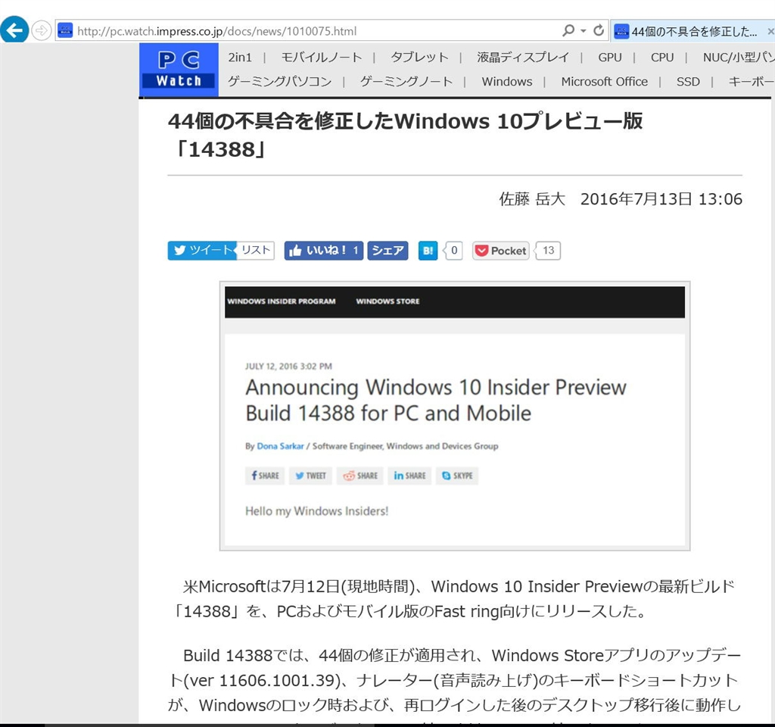The image size is (775, 727).
Task: Open the モバイルノート category
Action: (x=321, y=58)
